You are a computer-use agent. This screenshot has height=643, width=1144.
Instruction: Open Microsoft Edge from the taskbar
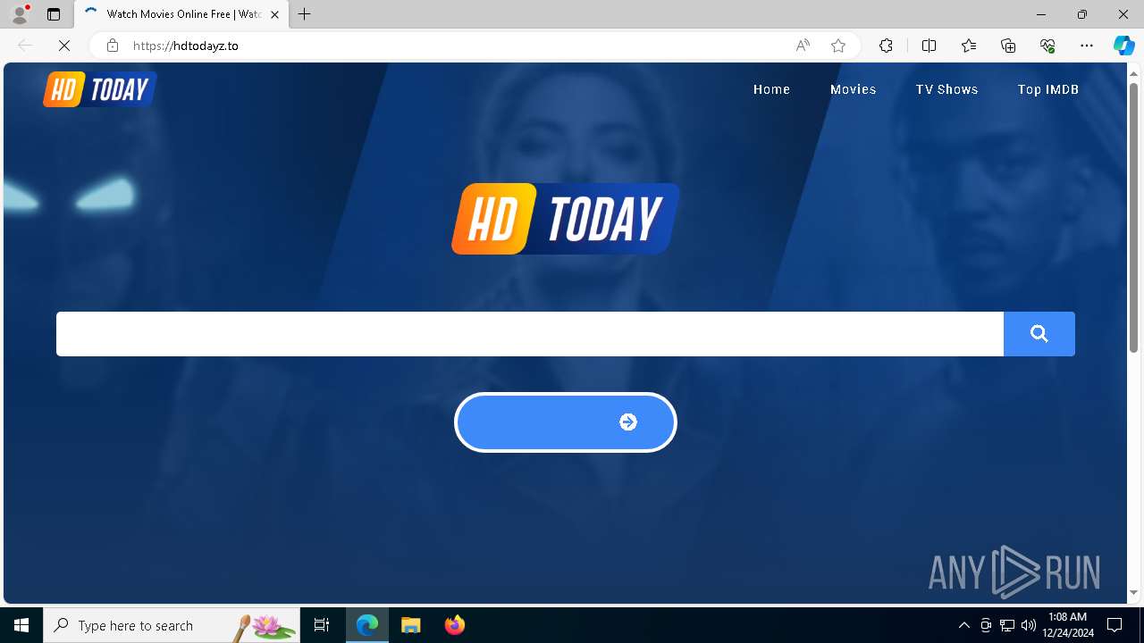(x=367, y=625)
